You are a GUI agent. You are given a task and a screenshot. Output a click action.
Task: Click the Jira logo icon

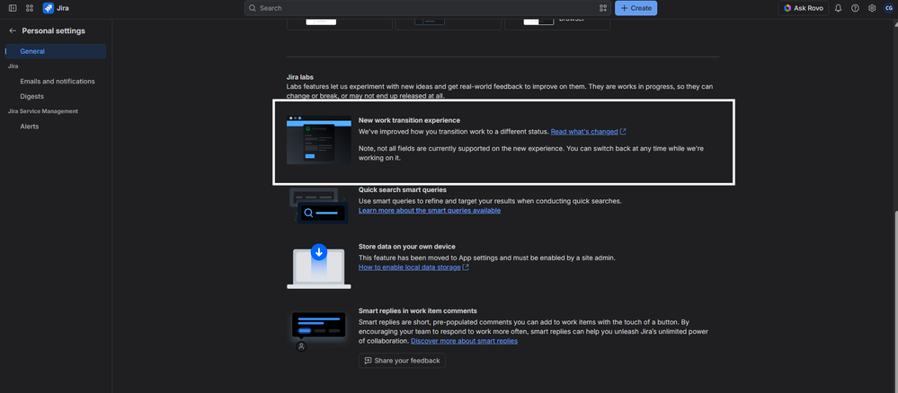click(49, 8)
